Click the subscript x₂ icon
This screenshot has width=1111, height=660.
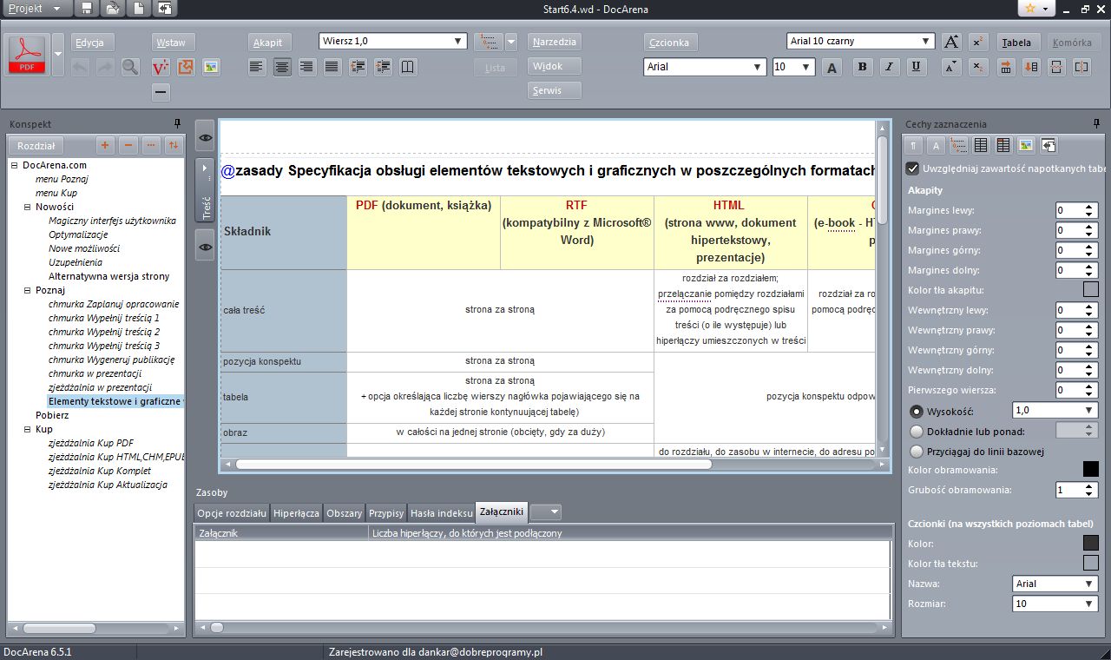[977, 67]
